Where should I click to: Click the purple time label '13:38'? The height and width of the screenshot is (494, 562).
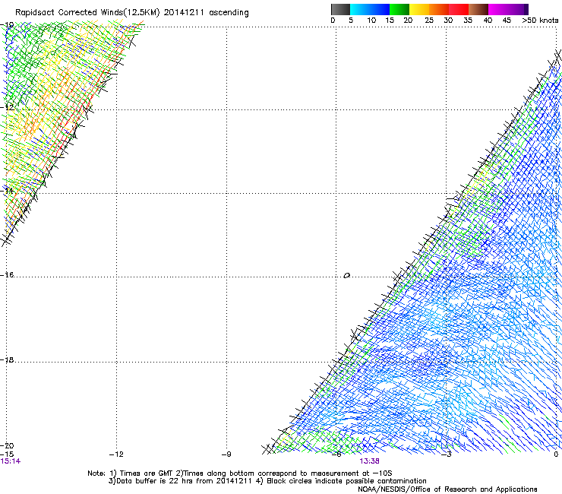click(x=370, y=461)
